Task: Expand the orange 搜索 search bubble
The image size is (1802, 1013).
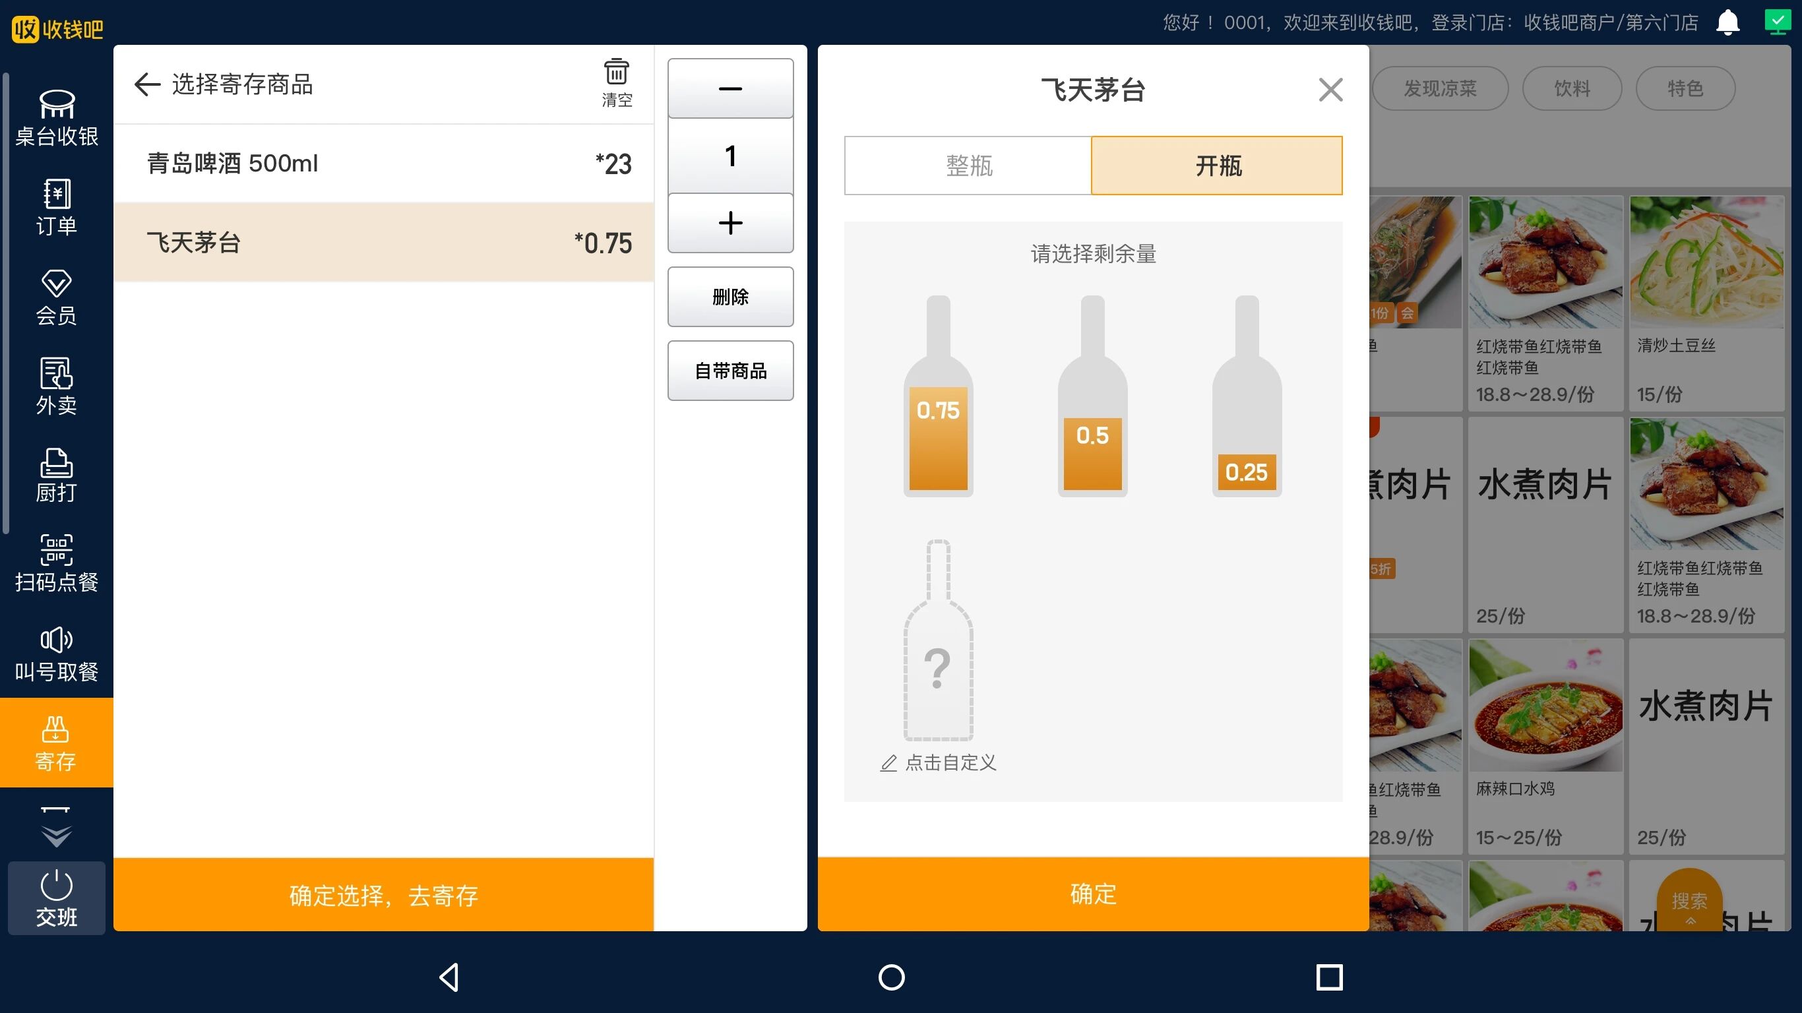Action: pyautogui.click(x=1689, y=902)
